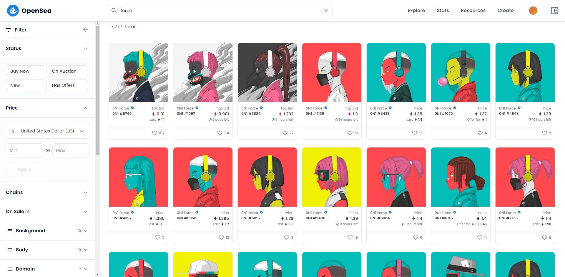Favorite ON1 #6892 heart icon

(x=287, y=238)
